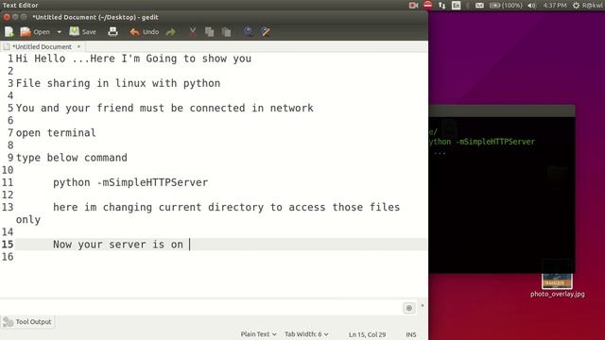
Task: Click the Paste icon in toolbar
Action: click(x=227, y=32)
